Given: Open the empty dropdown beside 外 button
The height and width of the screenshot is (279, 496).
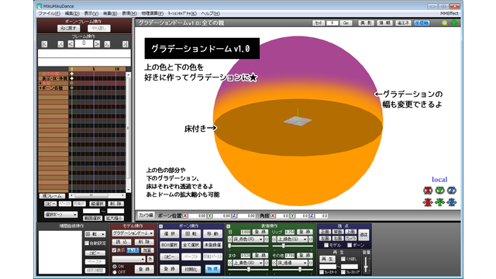Looking at the screenshot, I should [129, 259].
